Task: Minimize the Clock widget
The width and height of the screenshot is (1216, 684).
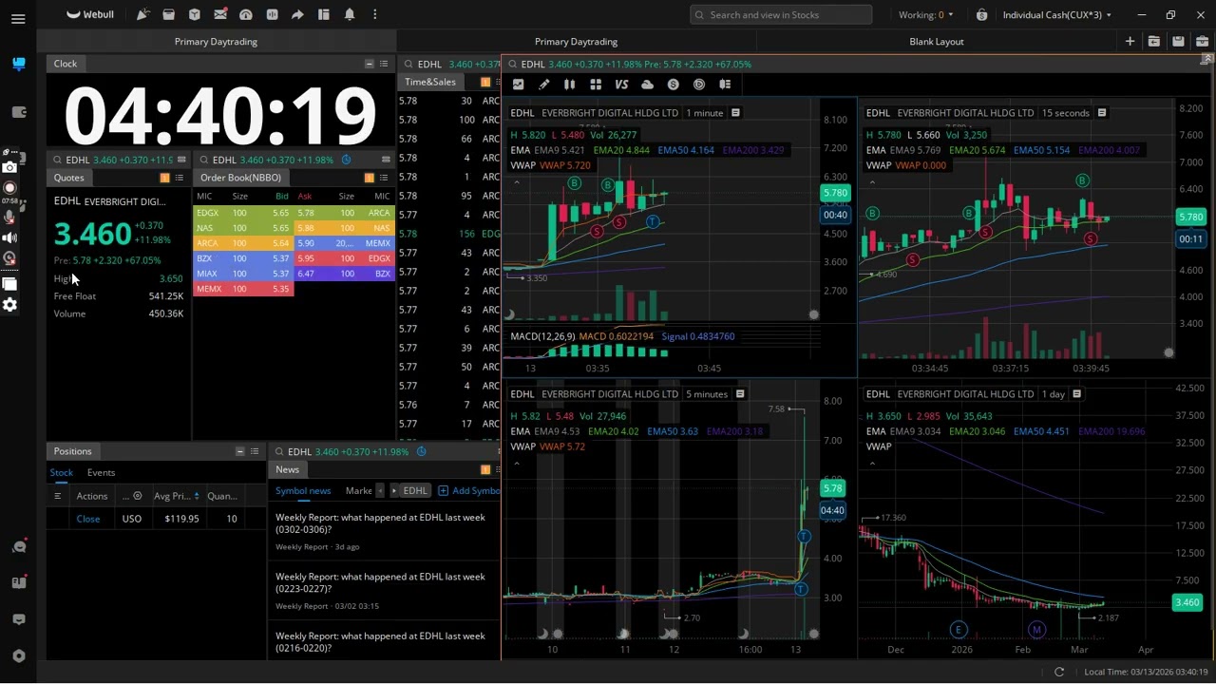Action: coord(369,64)
